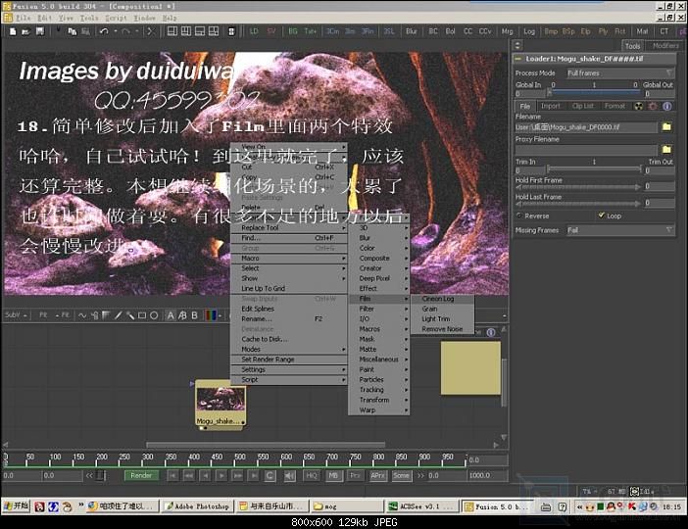Select Set Render Range menu item
The image size is (688, 529).
pos(289,360)
